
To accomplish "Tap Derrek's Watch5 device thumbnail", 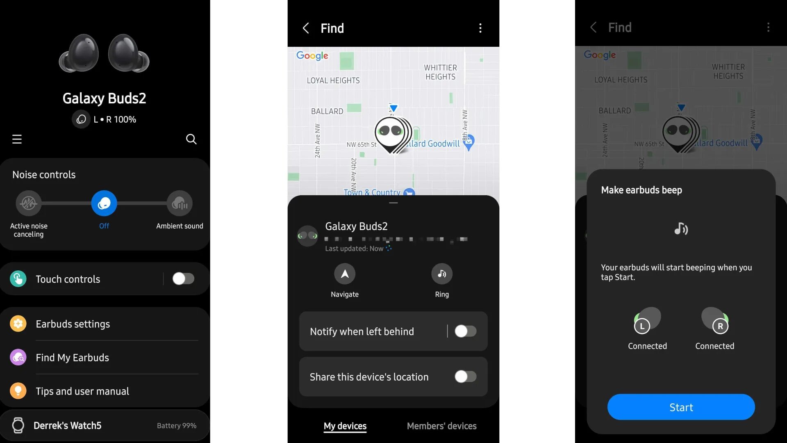I will pyautogui.click(x=18, y=426).
